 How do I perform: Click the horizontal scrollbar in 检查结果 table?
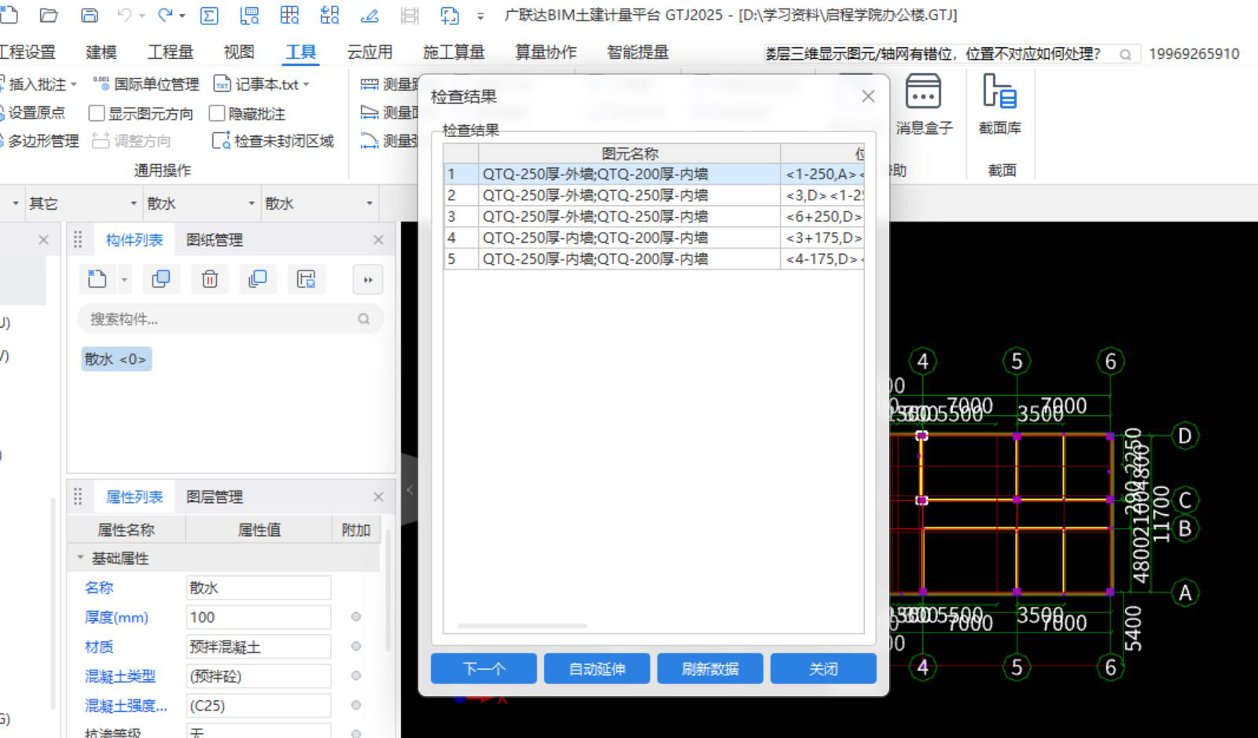click(523, 626)
